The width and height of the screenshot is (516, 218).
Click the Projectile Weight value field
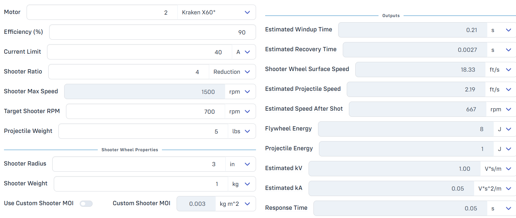tap(143, 131)
